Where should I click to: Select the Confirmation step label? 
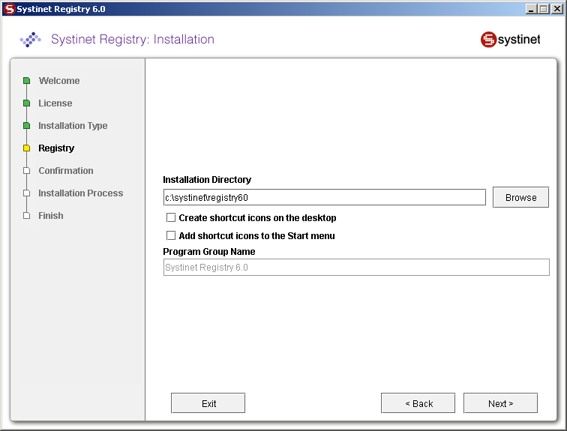click(x=66, y=170)
